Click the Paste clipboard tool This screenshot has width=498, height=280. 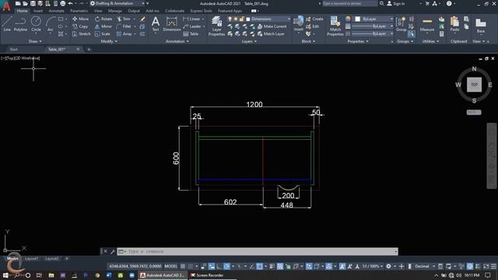tap(454, 24)
